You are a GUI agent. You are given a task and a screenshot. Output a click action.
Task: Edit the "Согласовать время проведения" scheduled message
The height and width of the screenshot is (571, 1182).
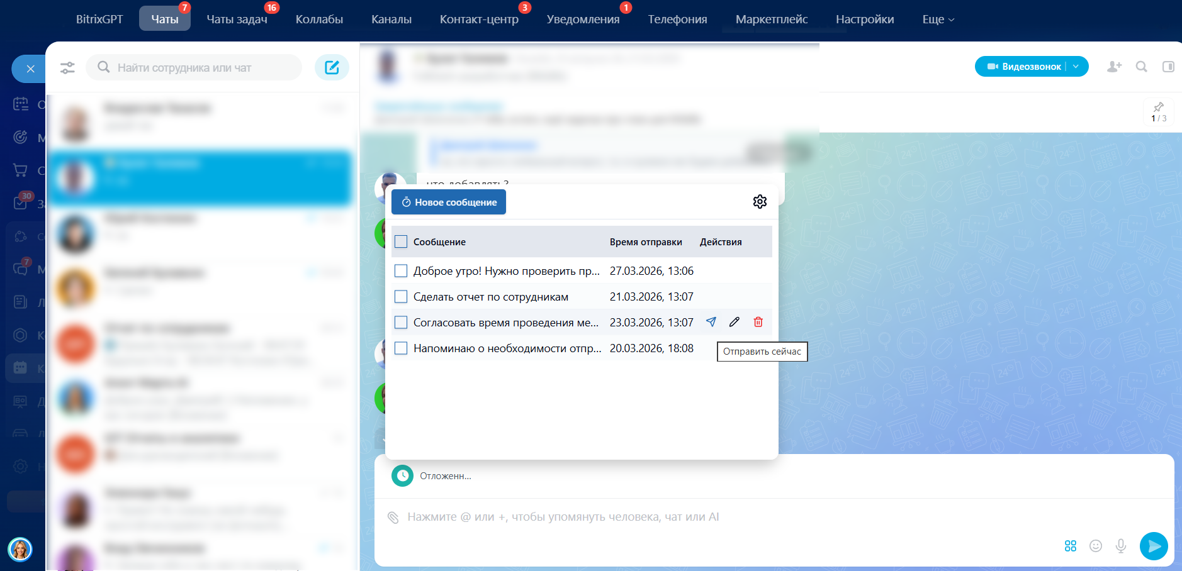pyautogui.click(x=735, y=322)
